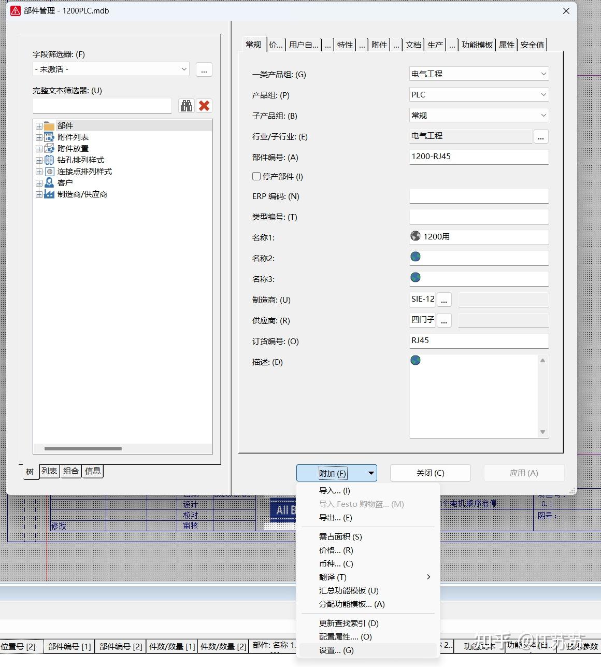Expand the 部件 tree node

[39, 125]
